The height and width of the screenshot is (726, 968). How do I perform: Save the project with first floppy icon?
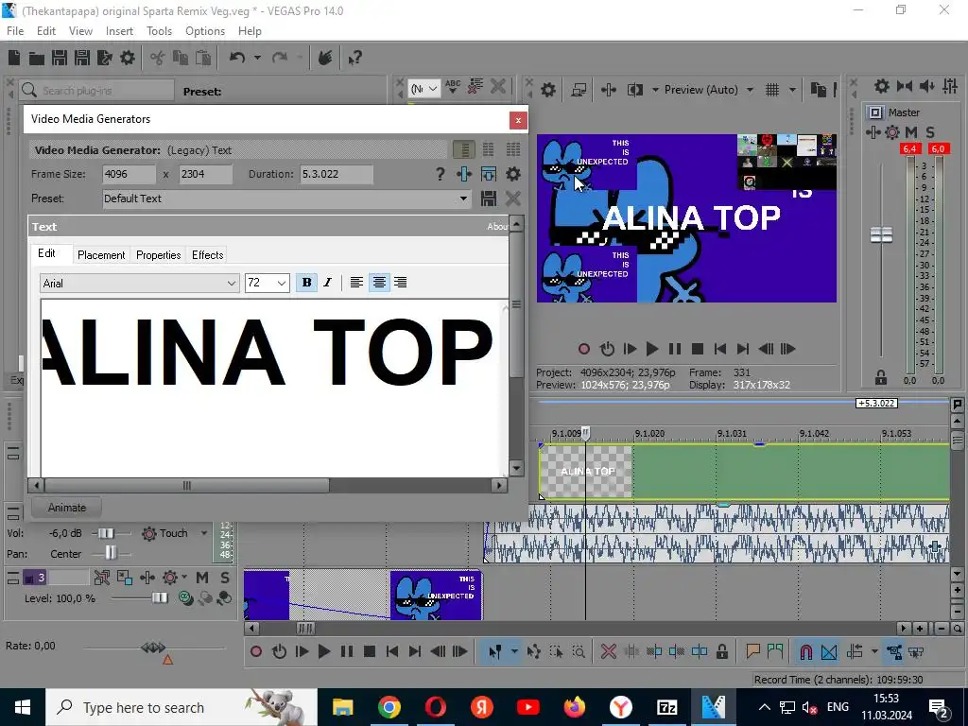60,58
